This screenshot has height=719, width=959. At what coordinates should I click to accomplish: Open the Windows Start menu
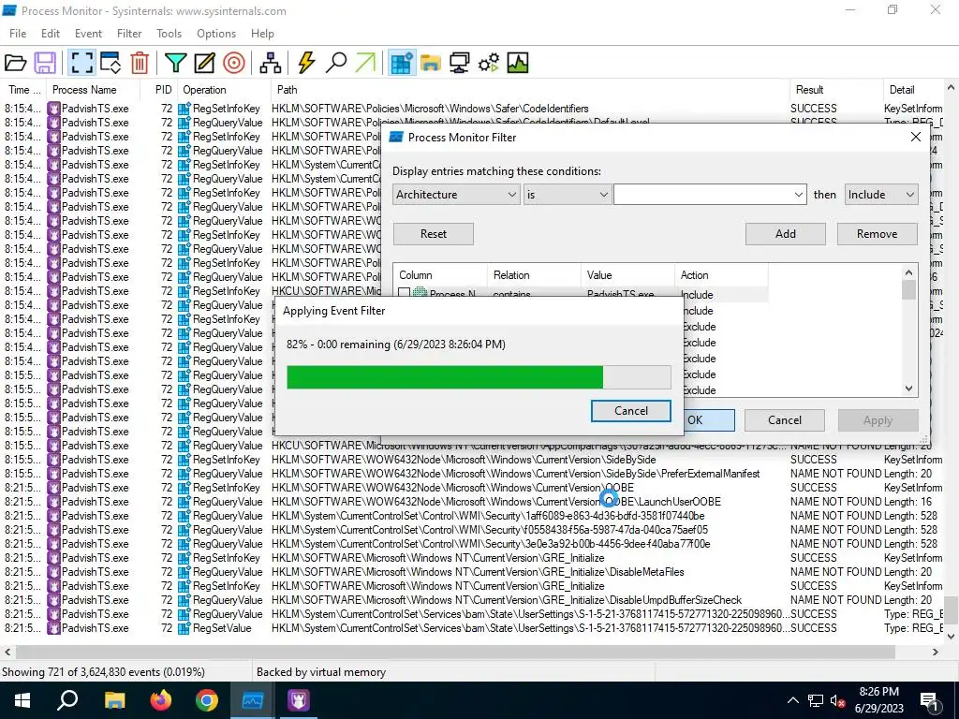(x=22, y=700)
